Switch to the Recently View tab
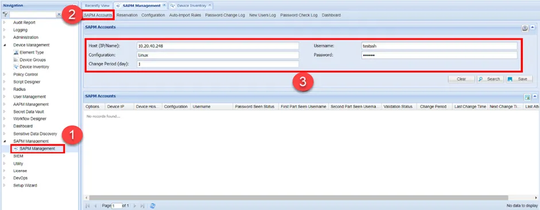The image size is (540, 210). pos(97,6)
